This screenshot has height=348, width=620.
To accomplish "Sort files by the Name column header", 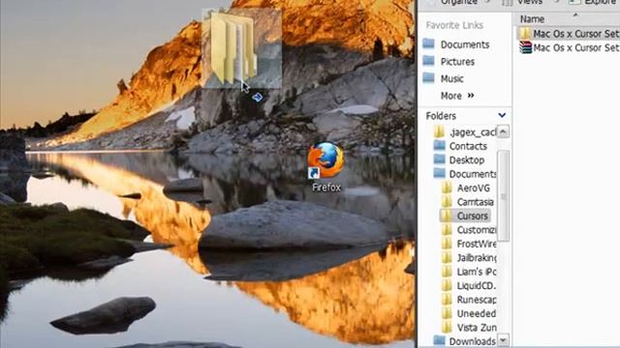I will 532,19.
